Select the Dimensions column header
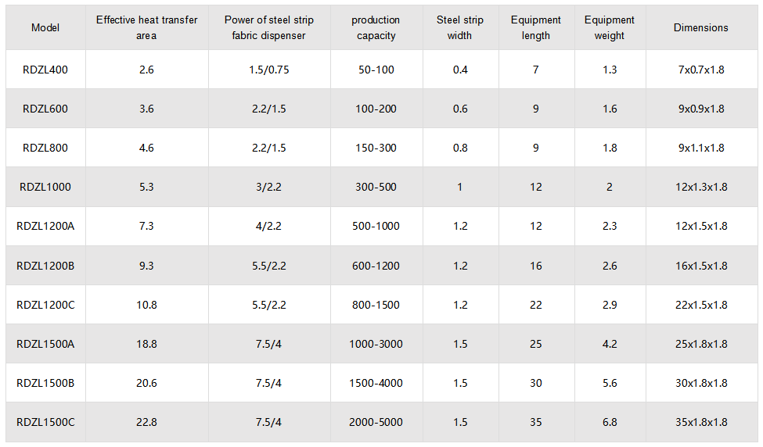Viewport: 763px width, 447px height. tap(701, 28)
